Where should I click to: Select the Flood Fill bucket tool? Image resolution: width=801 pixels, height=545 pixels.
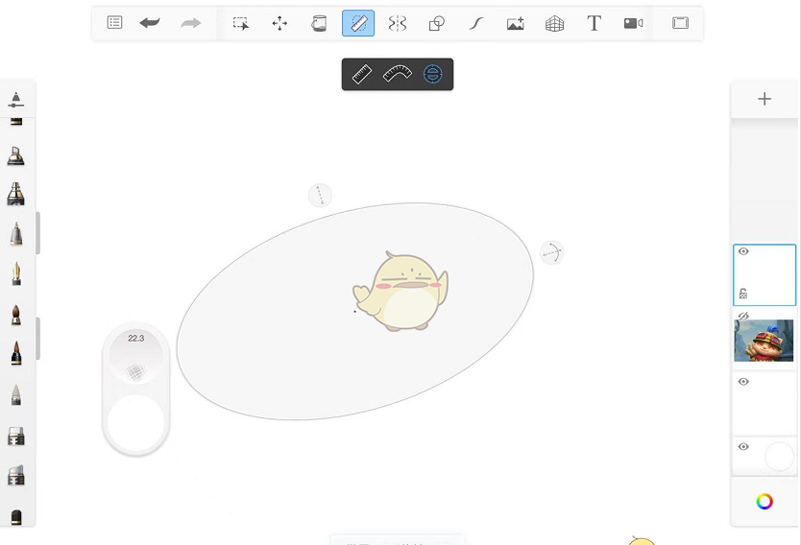319,23
